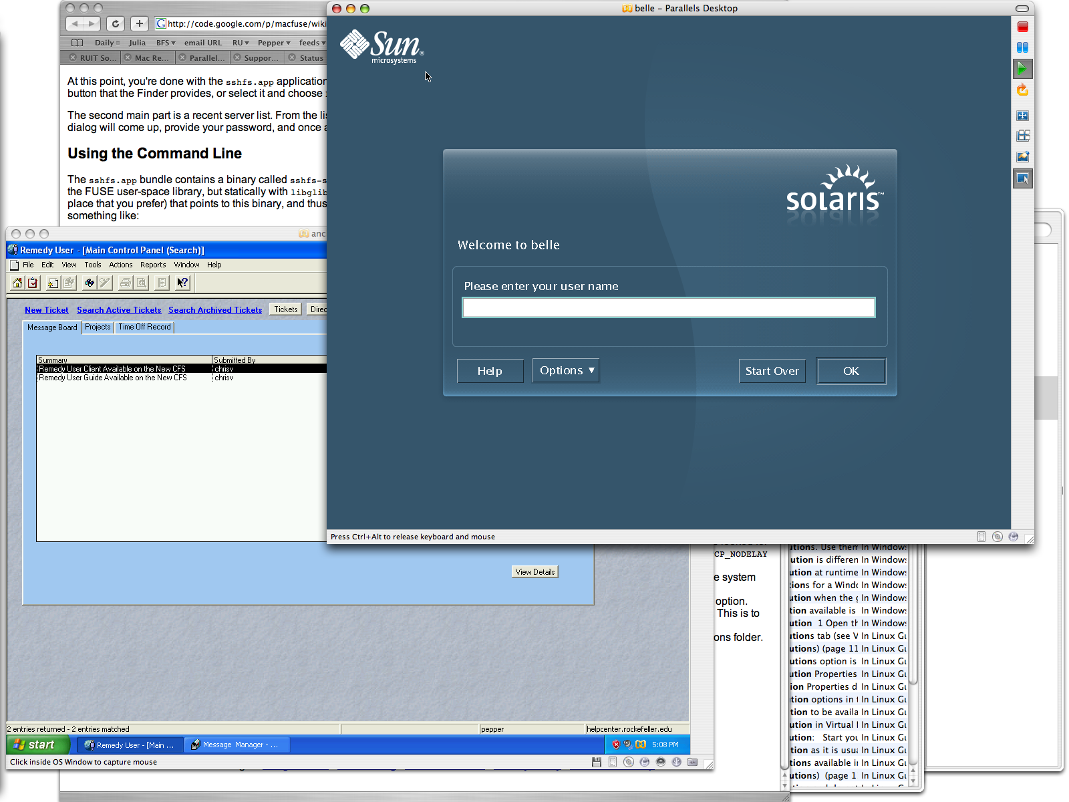The image size is (1069, 802).
Task: Open the Search Active Tickets link
Action: [x=119, y=310]
